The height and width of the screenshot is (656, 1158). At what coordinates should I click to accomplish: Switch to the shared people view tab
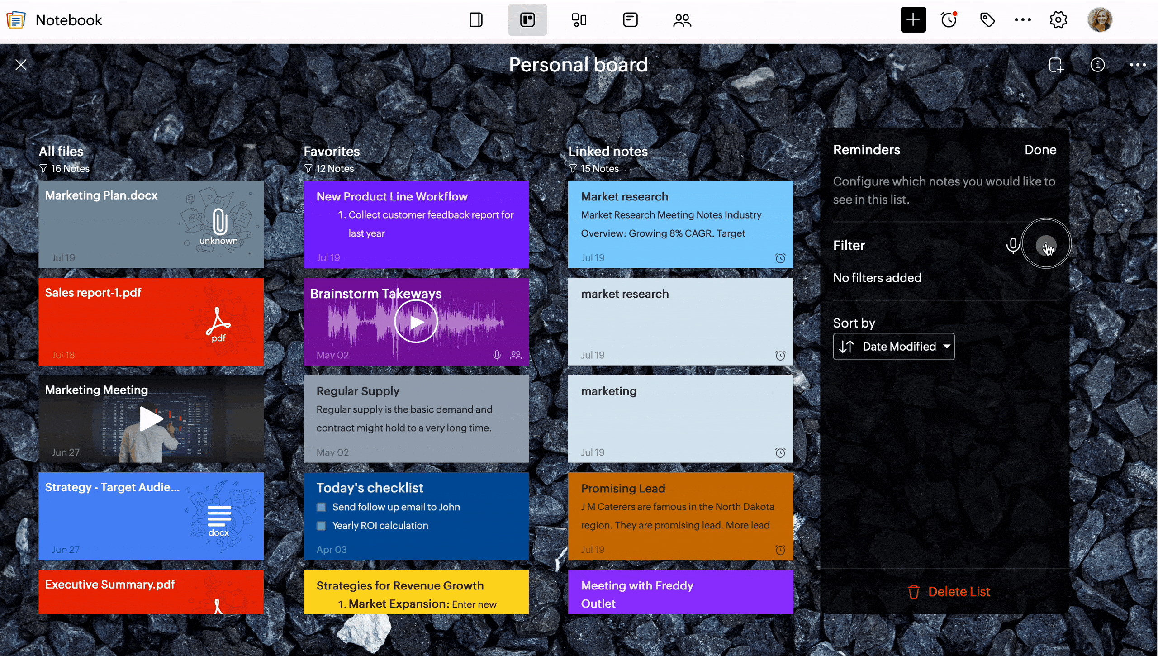[x=682, y=20]
